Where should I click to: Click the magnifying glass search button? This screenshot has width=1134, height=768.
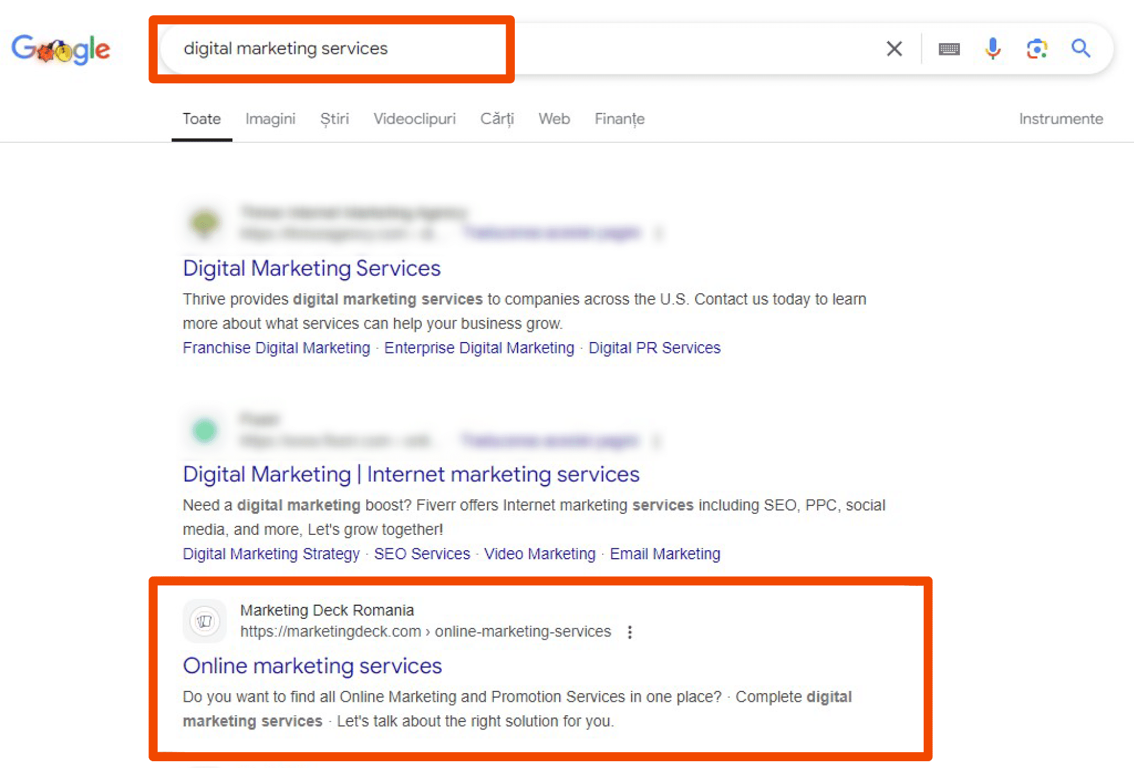(x=1081, y=48)
